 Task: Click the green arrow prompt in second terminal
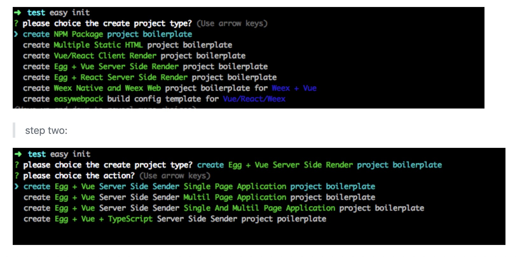pyautogui.click(x=18, y=154)
